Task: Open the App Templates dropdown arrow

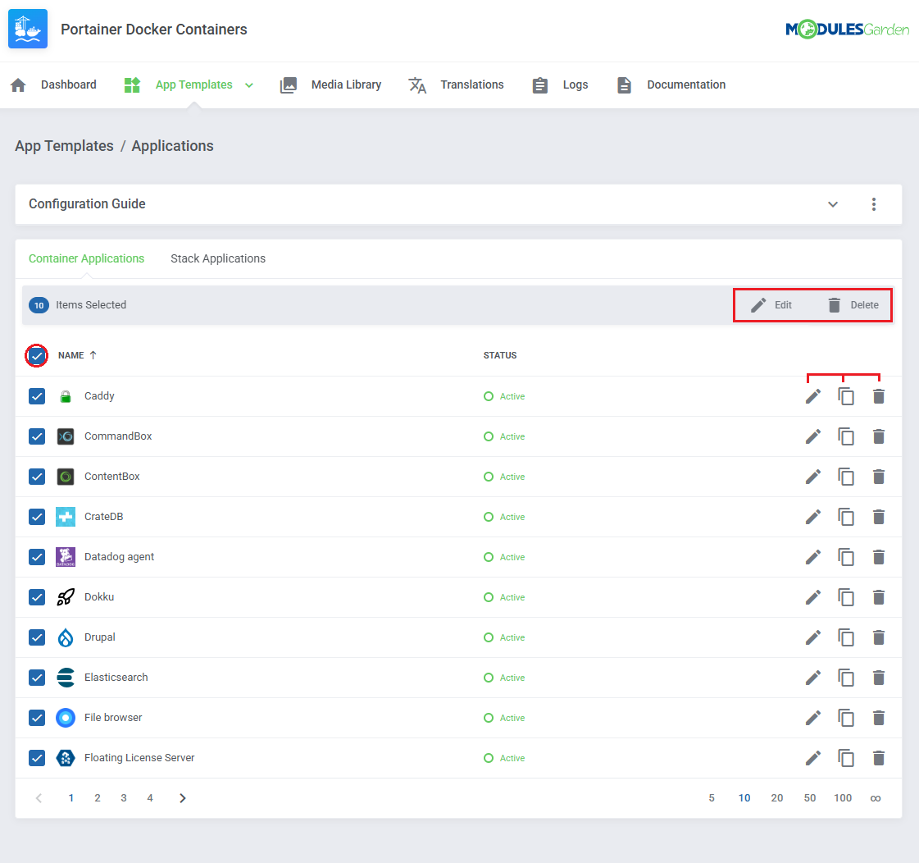Action: point(249,85)
